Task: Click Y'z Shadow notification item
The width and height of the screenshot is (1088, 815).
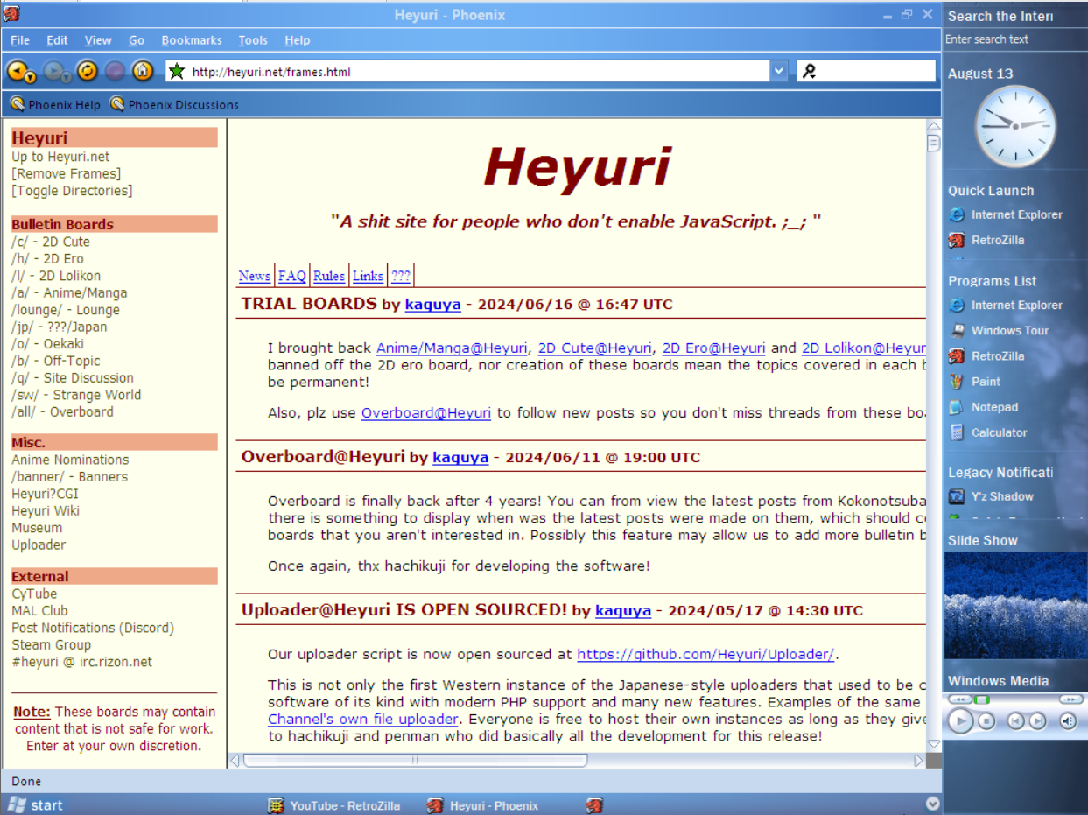Action: click(x=992, y=496)
